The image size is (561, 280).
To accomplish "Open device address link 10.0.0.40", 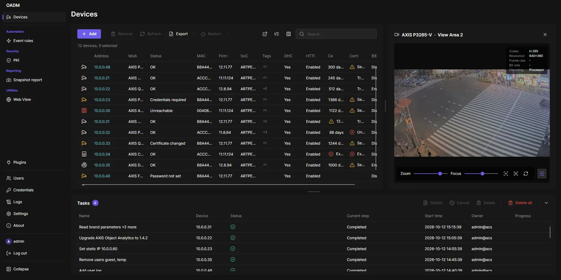I will [102, 176].
